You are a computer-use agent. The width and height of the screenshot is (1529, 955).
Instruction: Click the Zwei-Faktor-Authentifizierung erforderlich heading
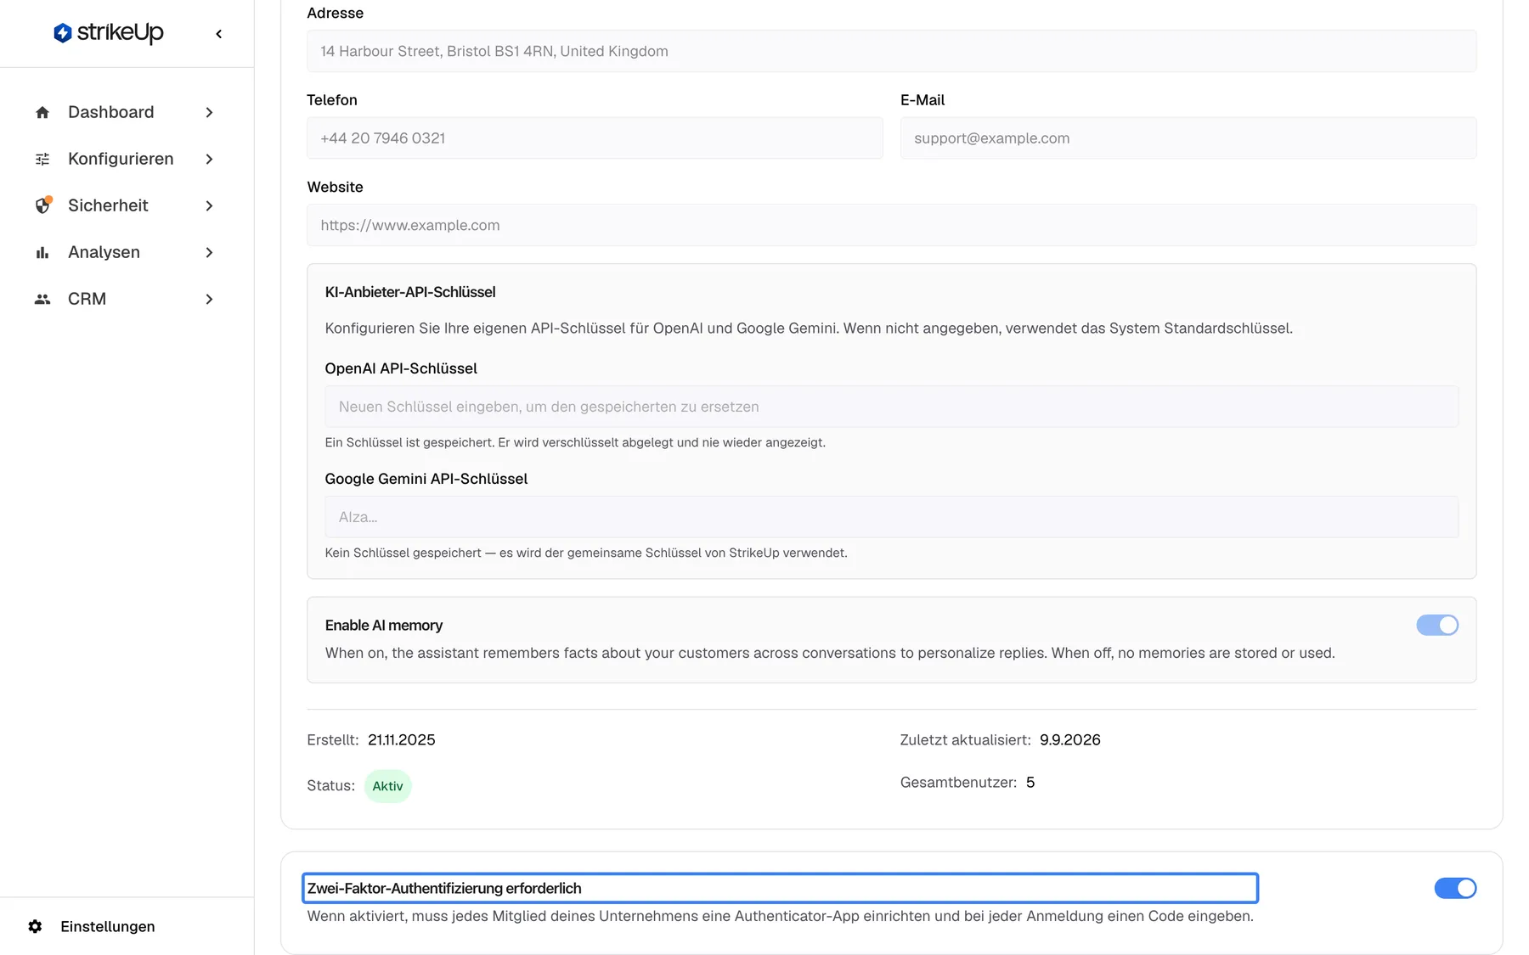pos(444,888)
